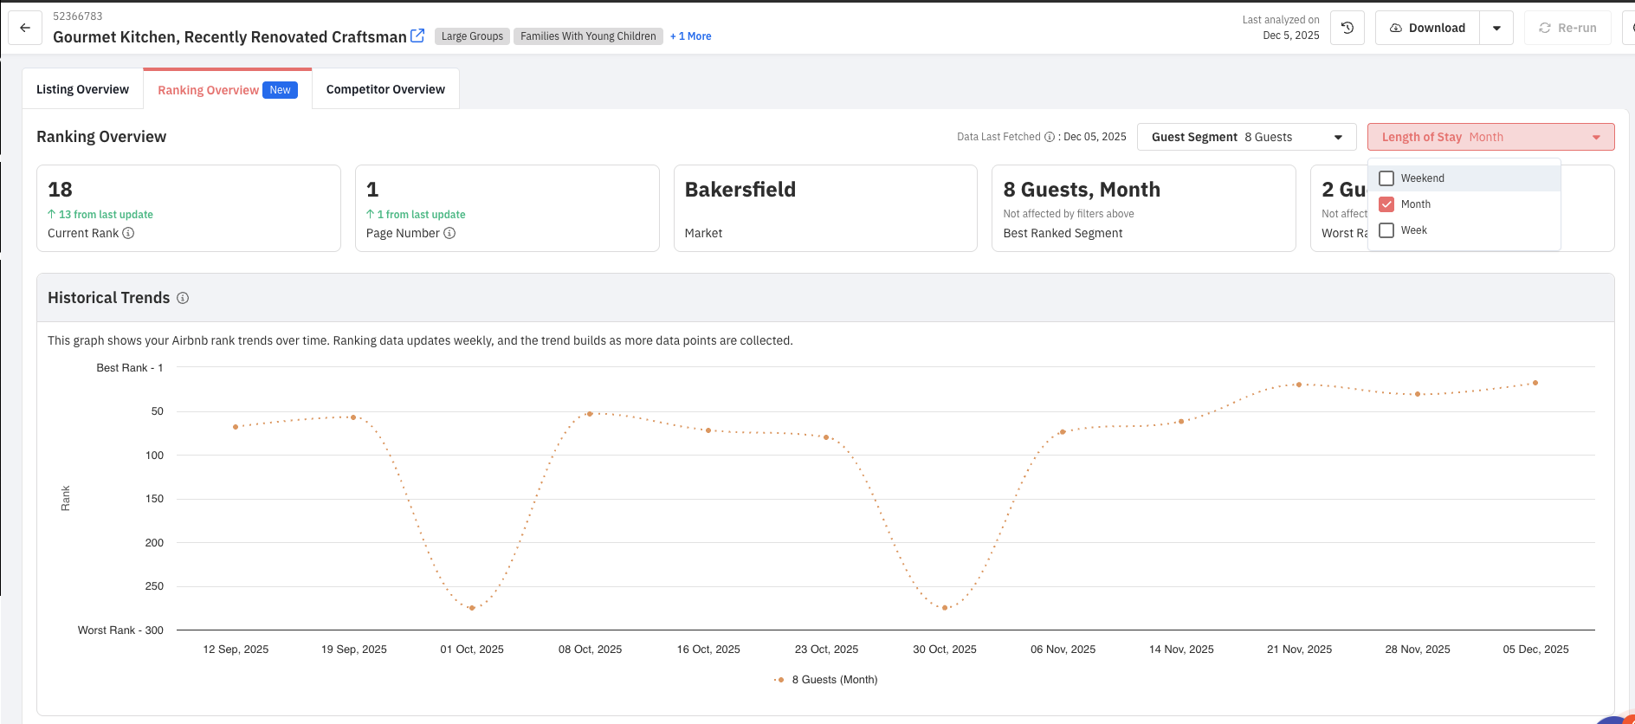Image resolution: width=1635 pixels, height=724 pixels.
Task: Uncheck the Month checkbox
Action: pos(1386,204)
